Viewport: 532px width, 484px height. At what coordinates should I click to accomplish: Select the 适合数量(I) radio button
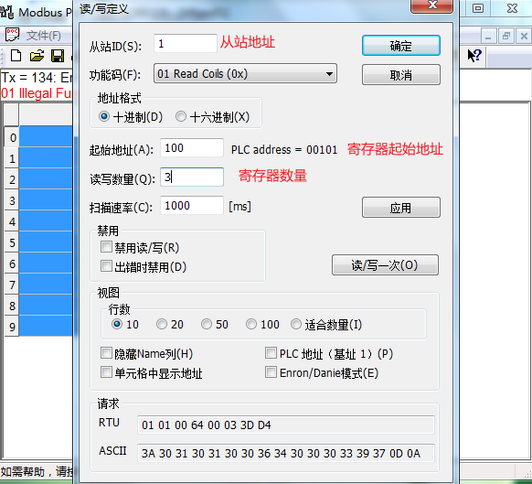[296, 324]
